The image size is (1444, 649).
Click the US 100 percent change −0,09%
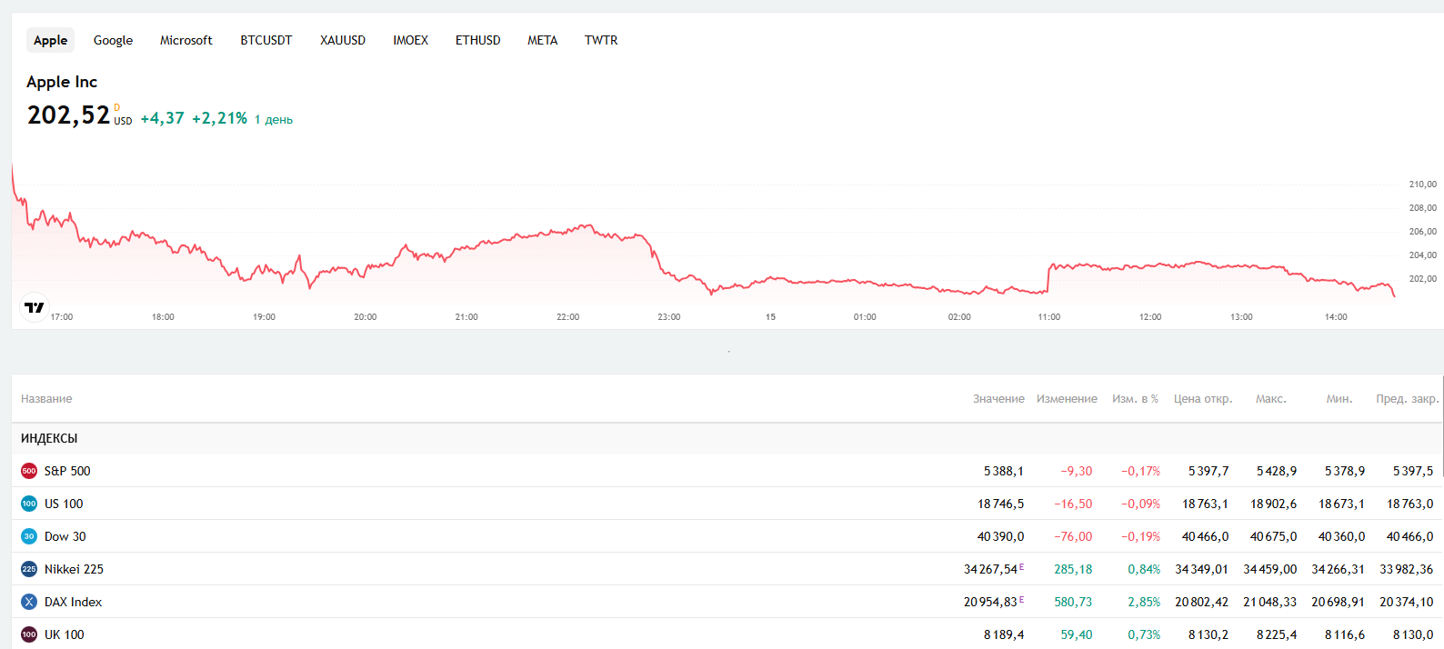(x=1141, y=504)
